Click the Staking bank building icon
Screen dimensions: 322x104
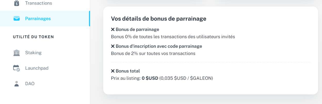[17, 53]
